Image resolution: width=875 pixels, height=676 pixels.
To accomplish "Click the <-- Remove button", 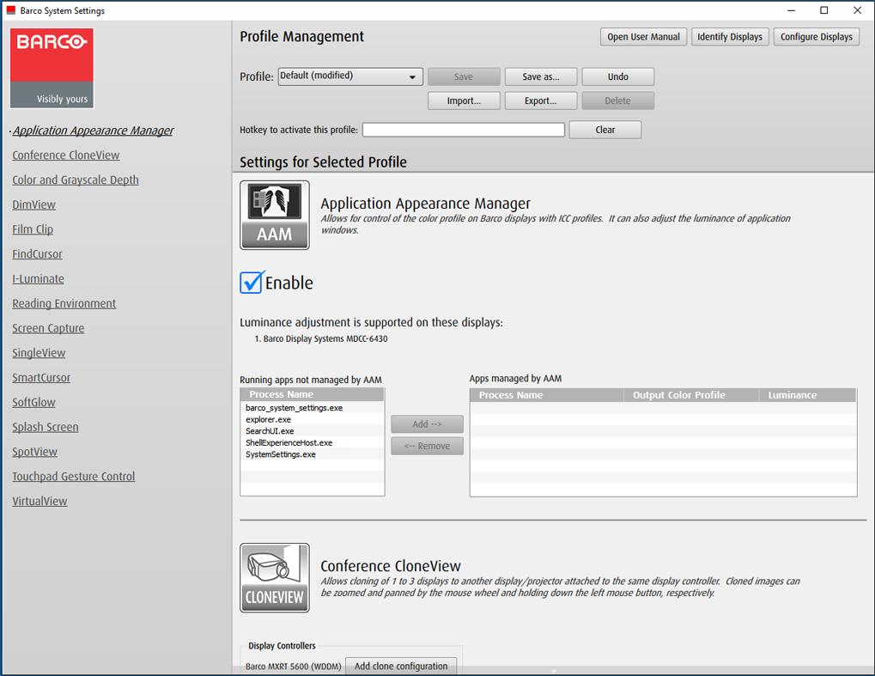I will click(x=427, y=446).
